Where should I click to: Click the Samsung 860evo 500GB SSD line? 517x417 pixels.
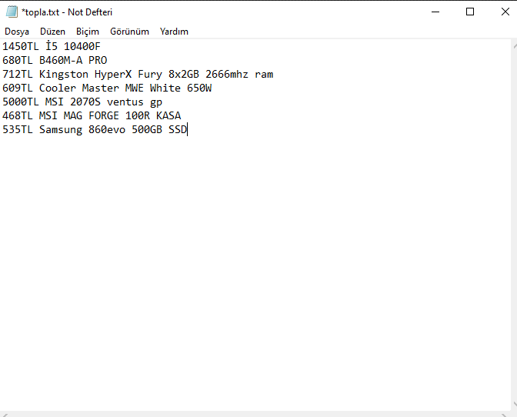click(95, 129)
